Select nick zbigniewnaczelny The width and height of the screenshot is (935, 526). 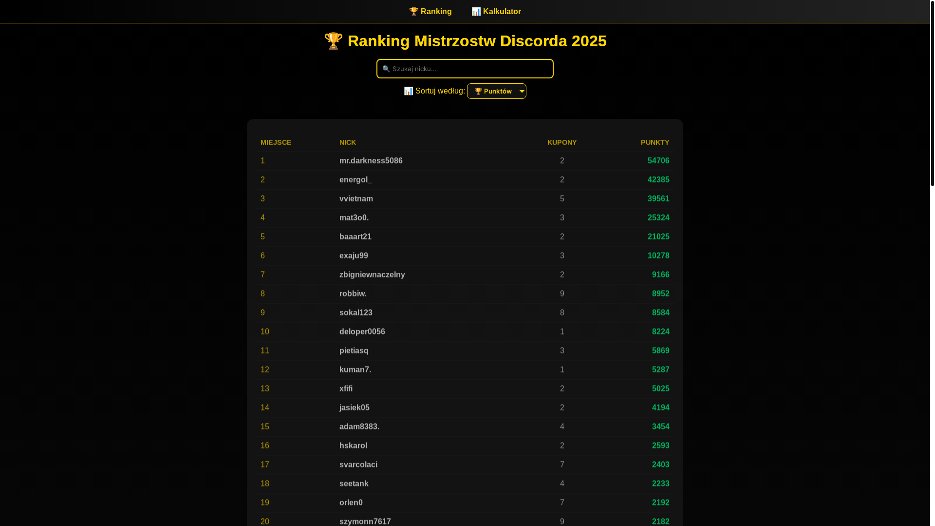tap(372, 275)
